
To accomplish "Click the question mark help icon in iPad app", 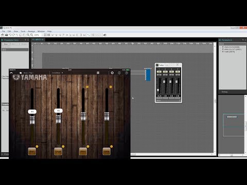I will pyautogui.click(x=127, y=73).
